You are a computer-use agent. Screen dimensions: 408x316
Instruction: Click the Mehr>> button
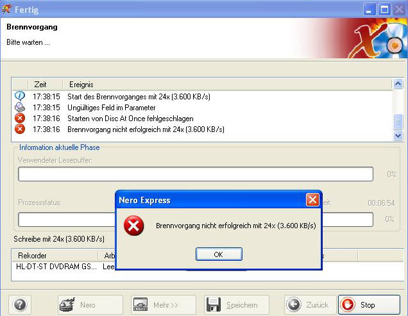click(x=164, y=304)
